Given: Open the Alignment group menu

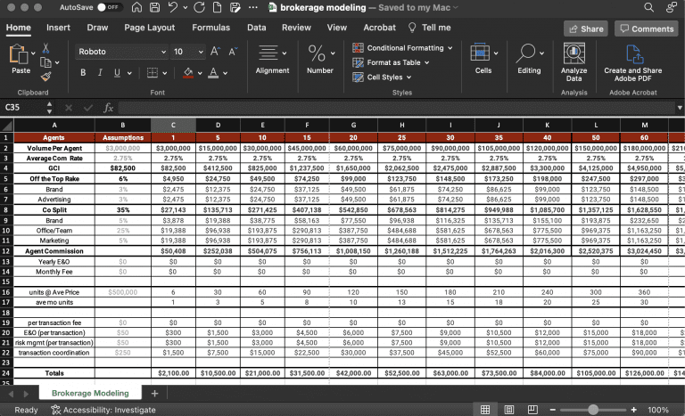Looking at the screenshot, I should pyautogui.click(x=272, y=60).
